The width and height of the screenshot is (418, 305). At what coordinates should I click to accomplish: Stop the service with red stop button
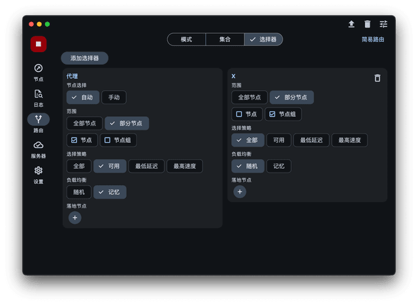click(x=39, y=44)
